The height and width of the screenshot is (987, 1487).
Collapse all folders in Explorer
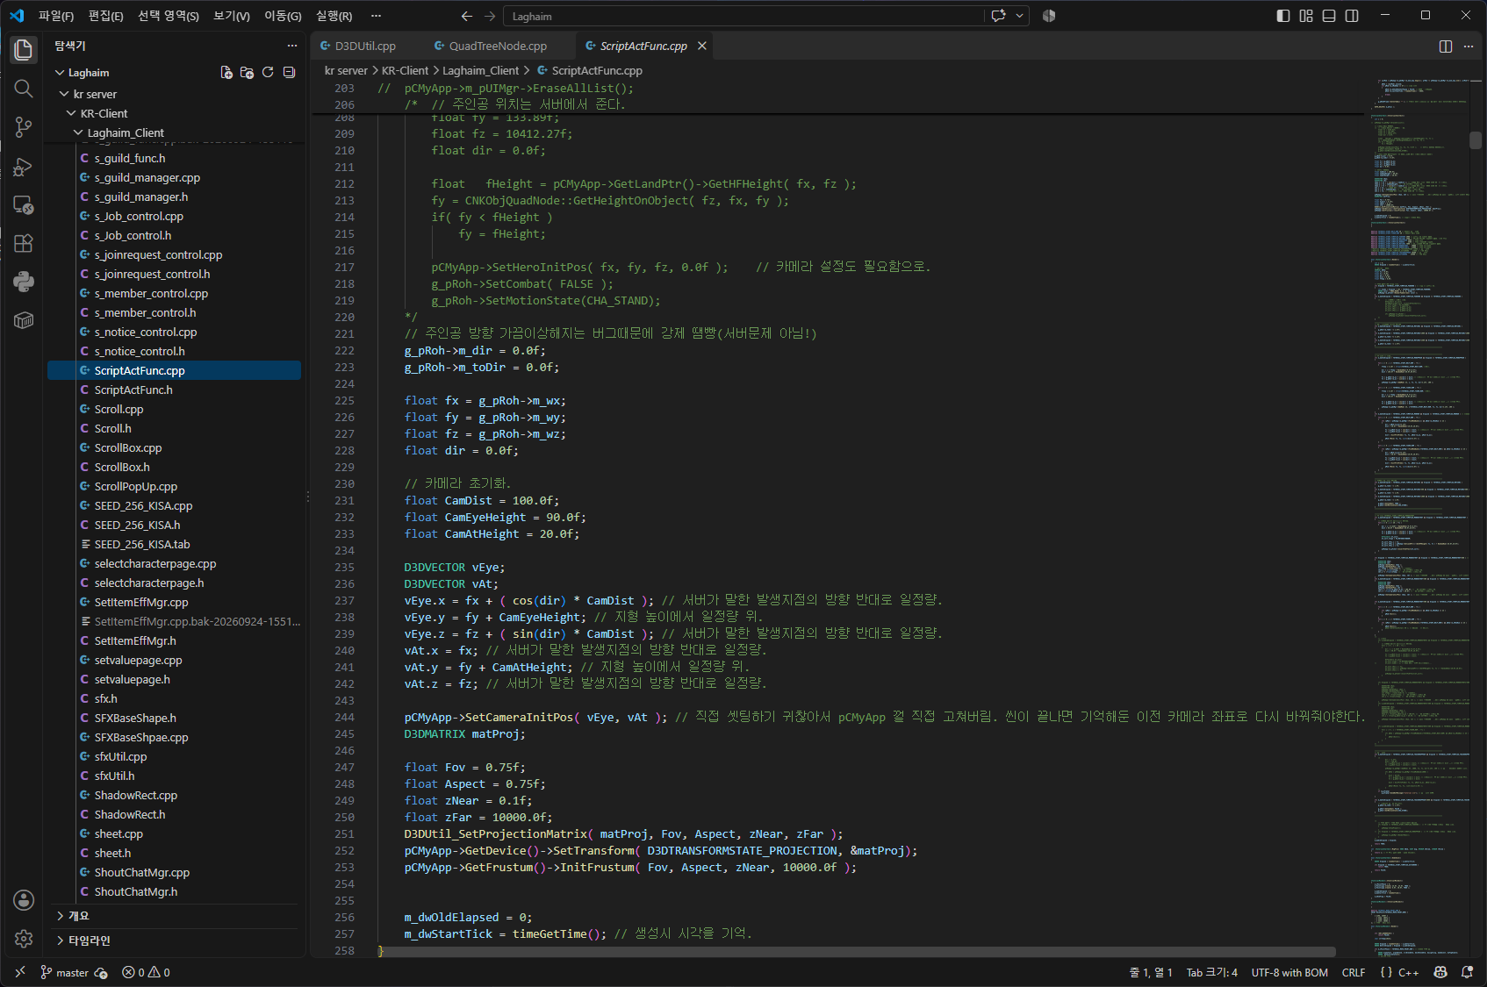(289, 73)
